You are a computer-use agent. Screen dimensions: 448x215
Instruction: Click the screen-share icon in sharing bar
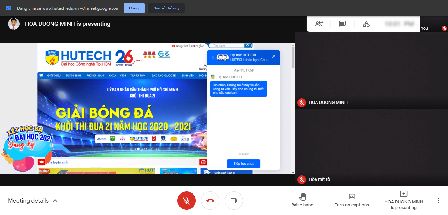pos(9,8)
